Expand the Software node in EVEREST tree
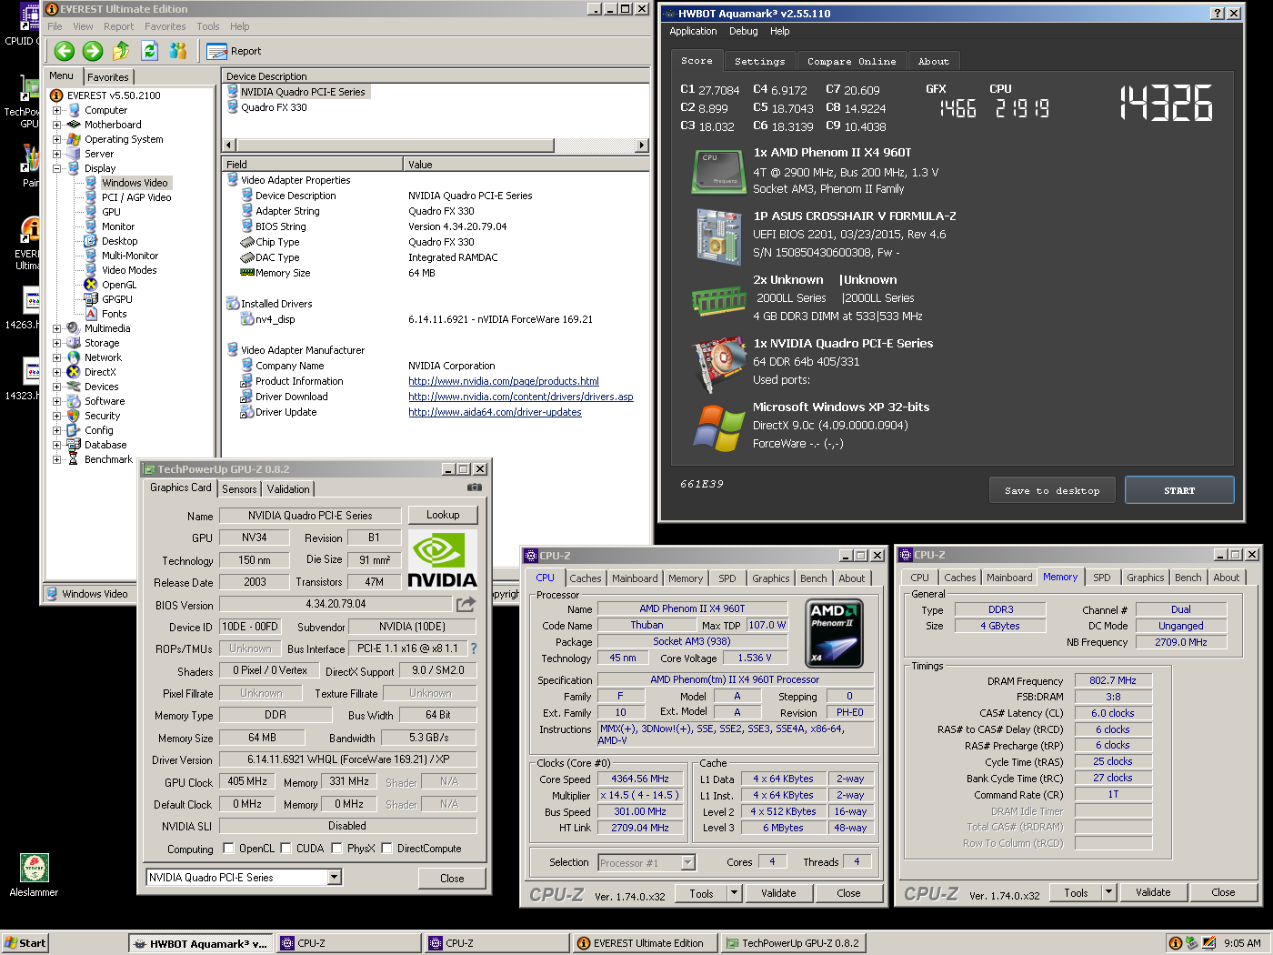Screen dimensions: 1273x955 (x=56, y=401)
